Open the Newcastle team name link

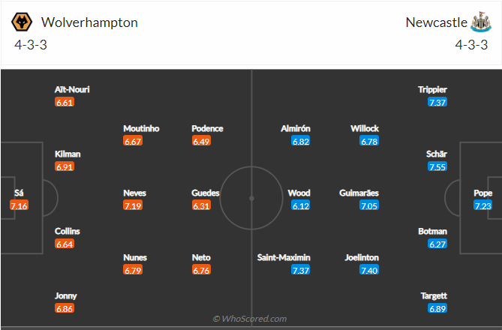point(435,22)
